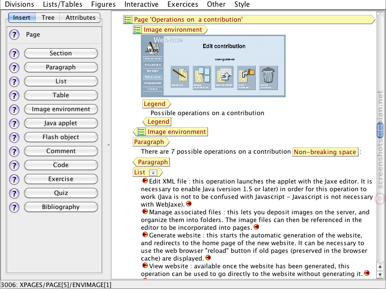Insert an Exercise element
The width and height of the screenshot is (386, 289).
(x=61, y=179)
